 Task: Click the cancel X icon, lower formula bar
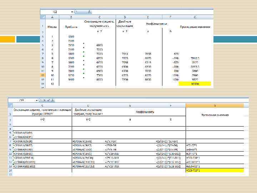[x=44, y=100]
